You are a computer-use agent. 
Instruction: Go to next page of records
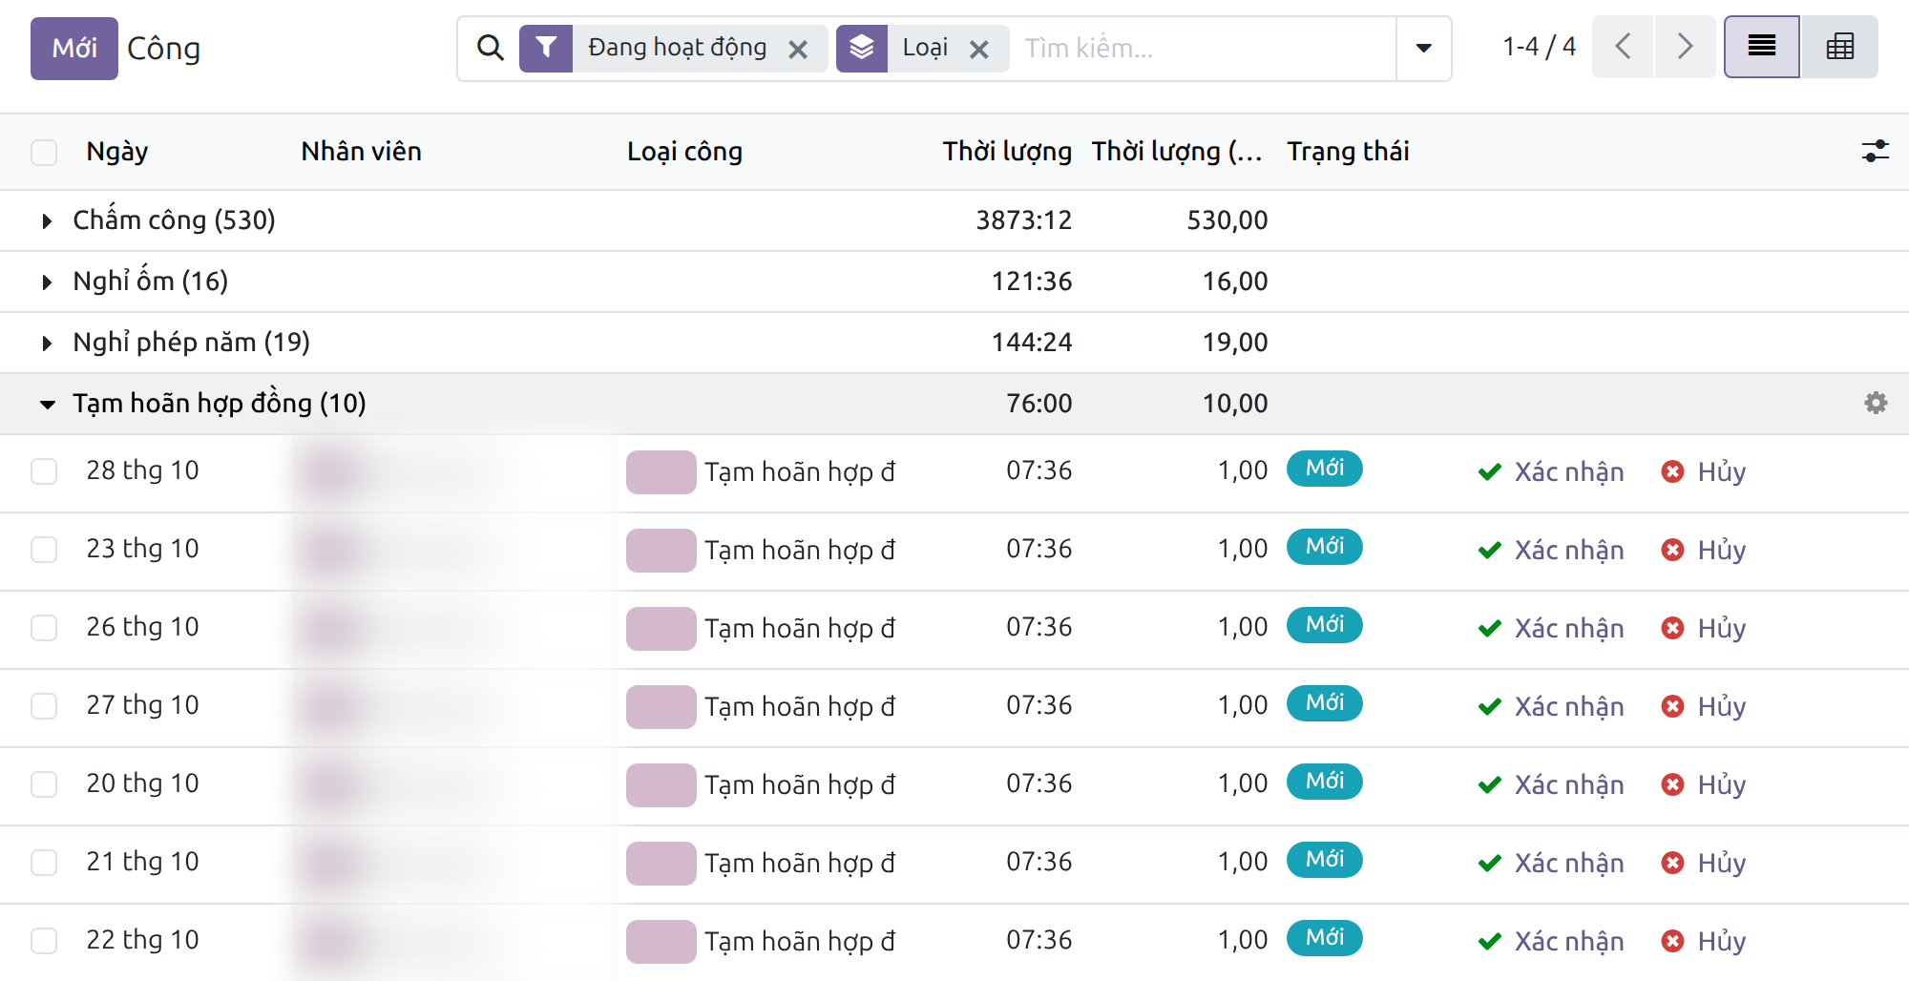tap(1685, 47)
